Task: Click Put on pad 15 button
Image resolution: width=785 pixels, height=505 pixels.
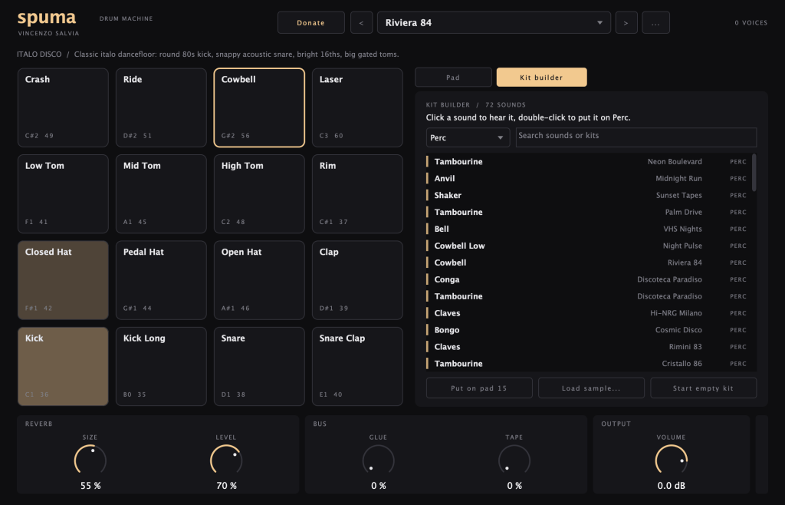Action: [479, 388]
